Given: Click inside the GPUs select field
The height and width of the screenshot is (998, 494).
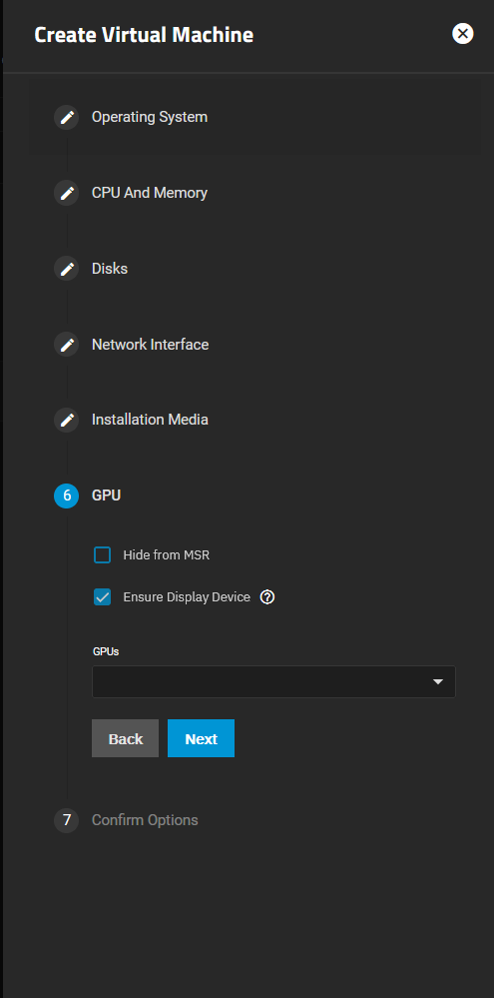Looking at the screenshot, I should coord(274,681).
